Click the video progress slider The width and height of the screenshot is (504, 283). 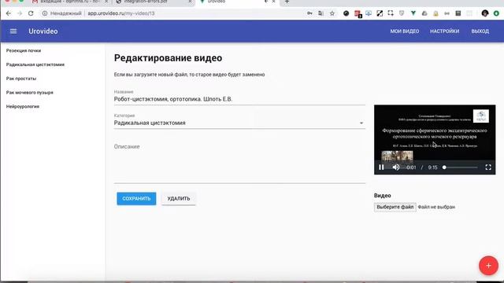click(x=461, y=167)
